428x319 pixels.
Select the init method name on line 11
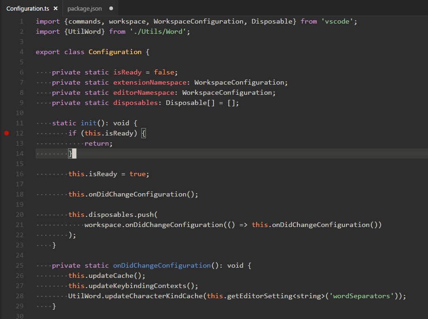coord(88,123)
